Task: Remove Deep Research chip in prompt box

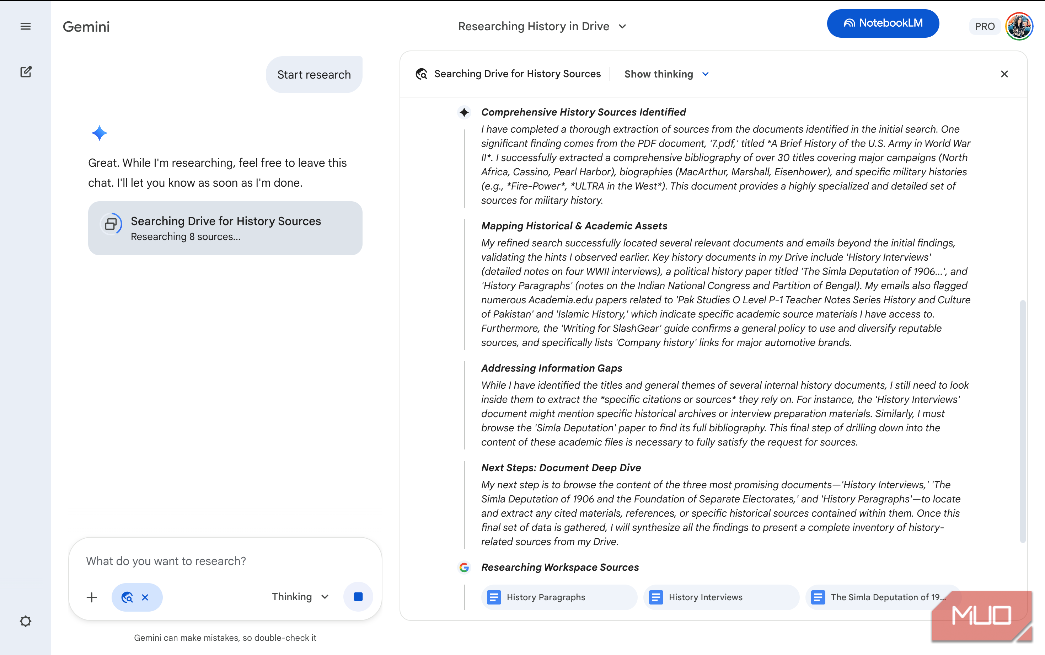Action: pos(145,597)
